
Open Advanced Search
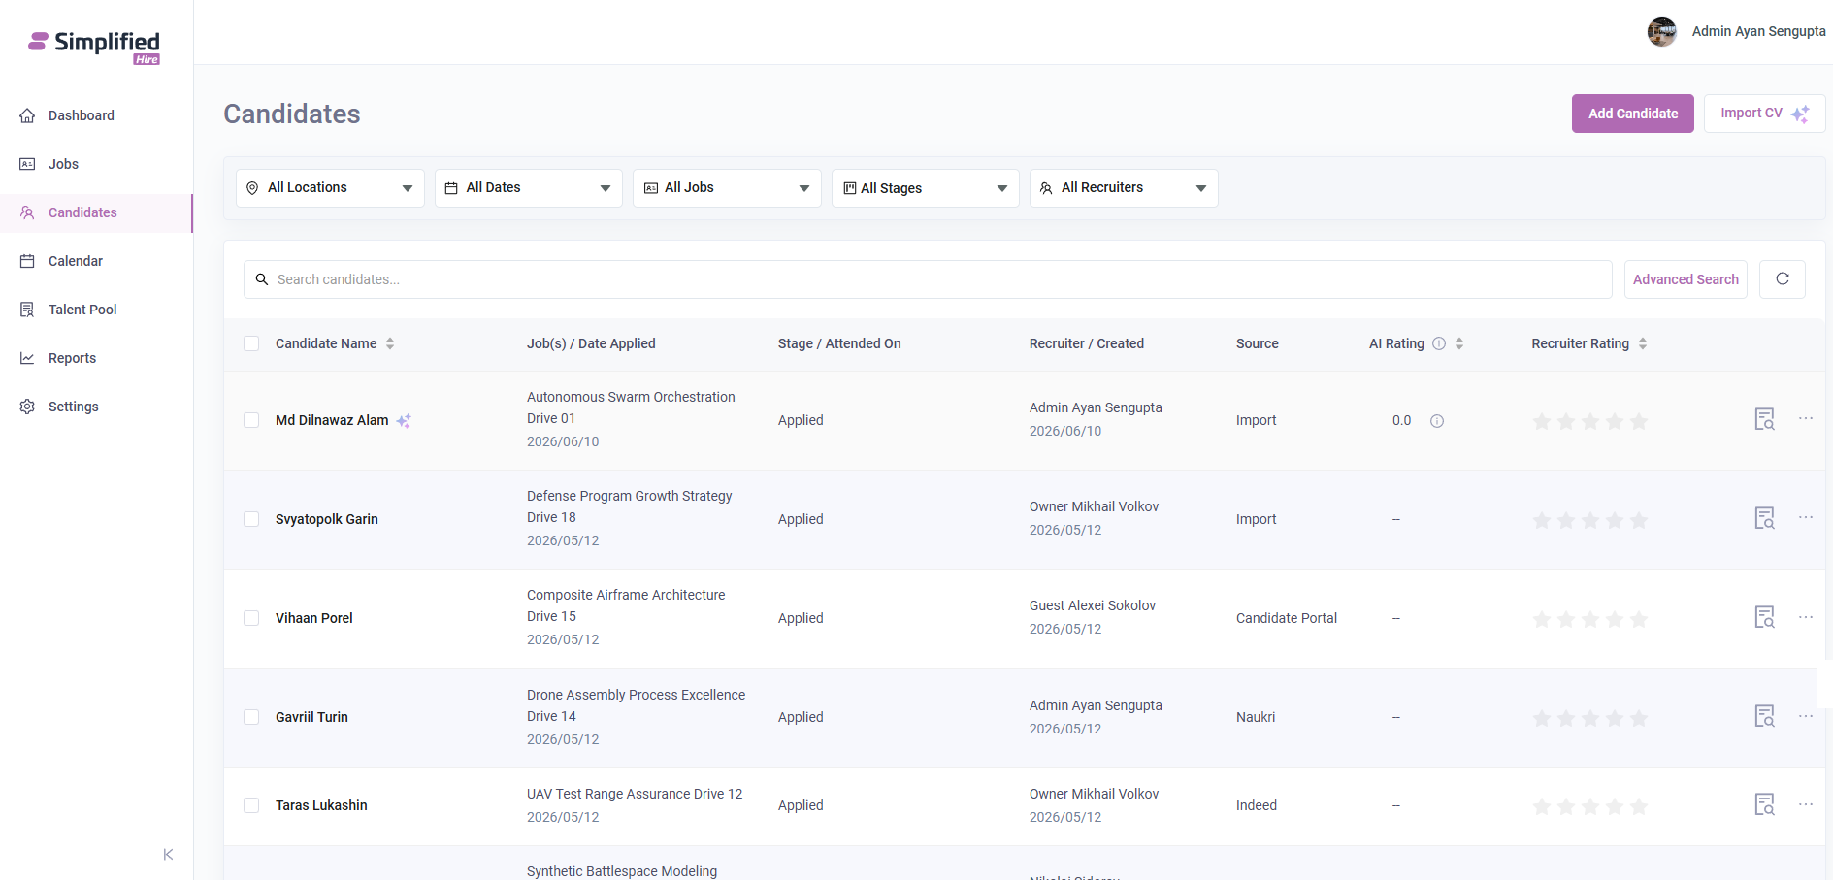click(1686, 279)
